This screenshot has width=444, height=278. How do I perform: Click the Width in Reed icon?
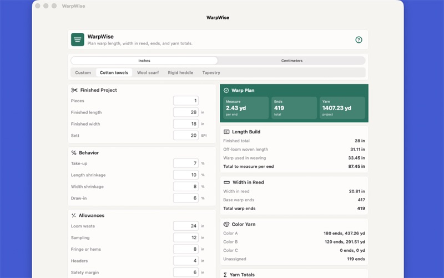[x=226, y=182]
